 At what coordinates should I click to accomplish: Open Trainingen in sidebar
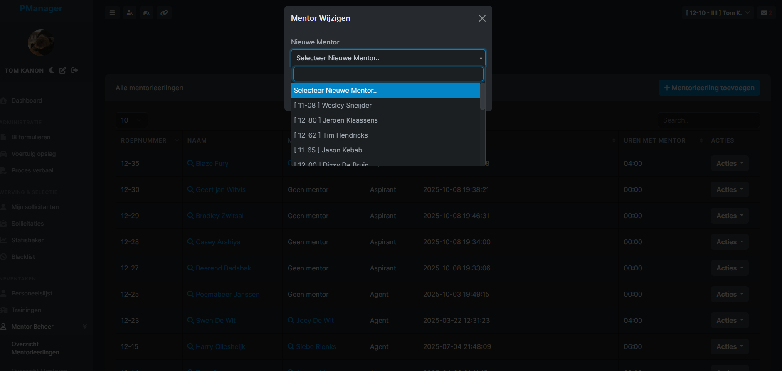tap(26, 310)
